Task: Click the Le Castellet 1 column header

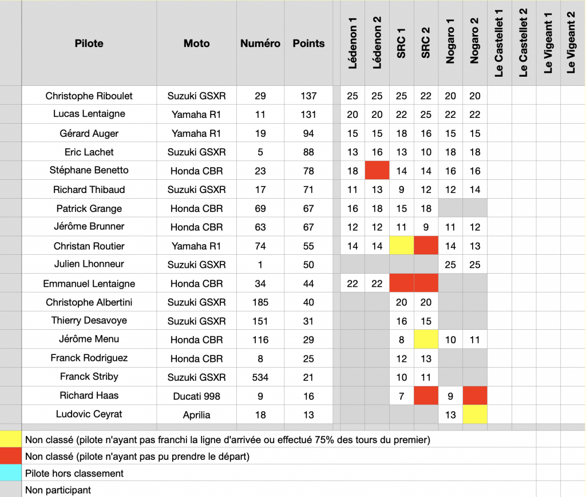Action: pyautogui.click(x=499, y=44)
